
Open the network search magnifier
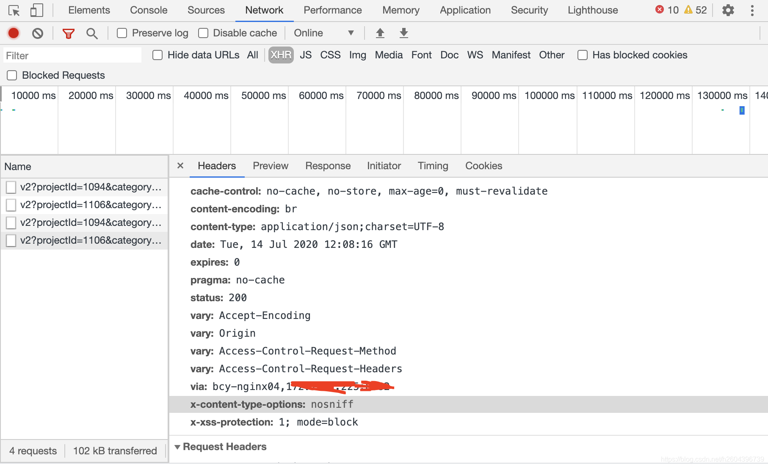92,33
